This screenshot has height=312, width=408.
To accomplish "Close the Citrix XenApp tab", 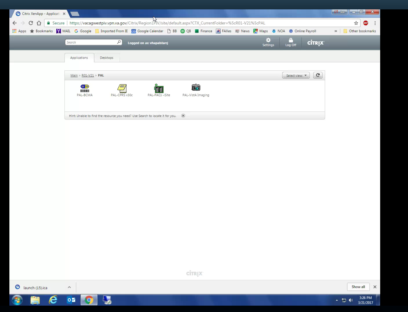I will [x=64, y=14].
